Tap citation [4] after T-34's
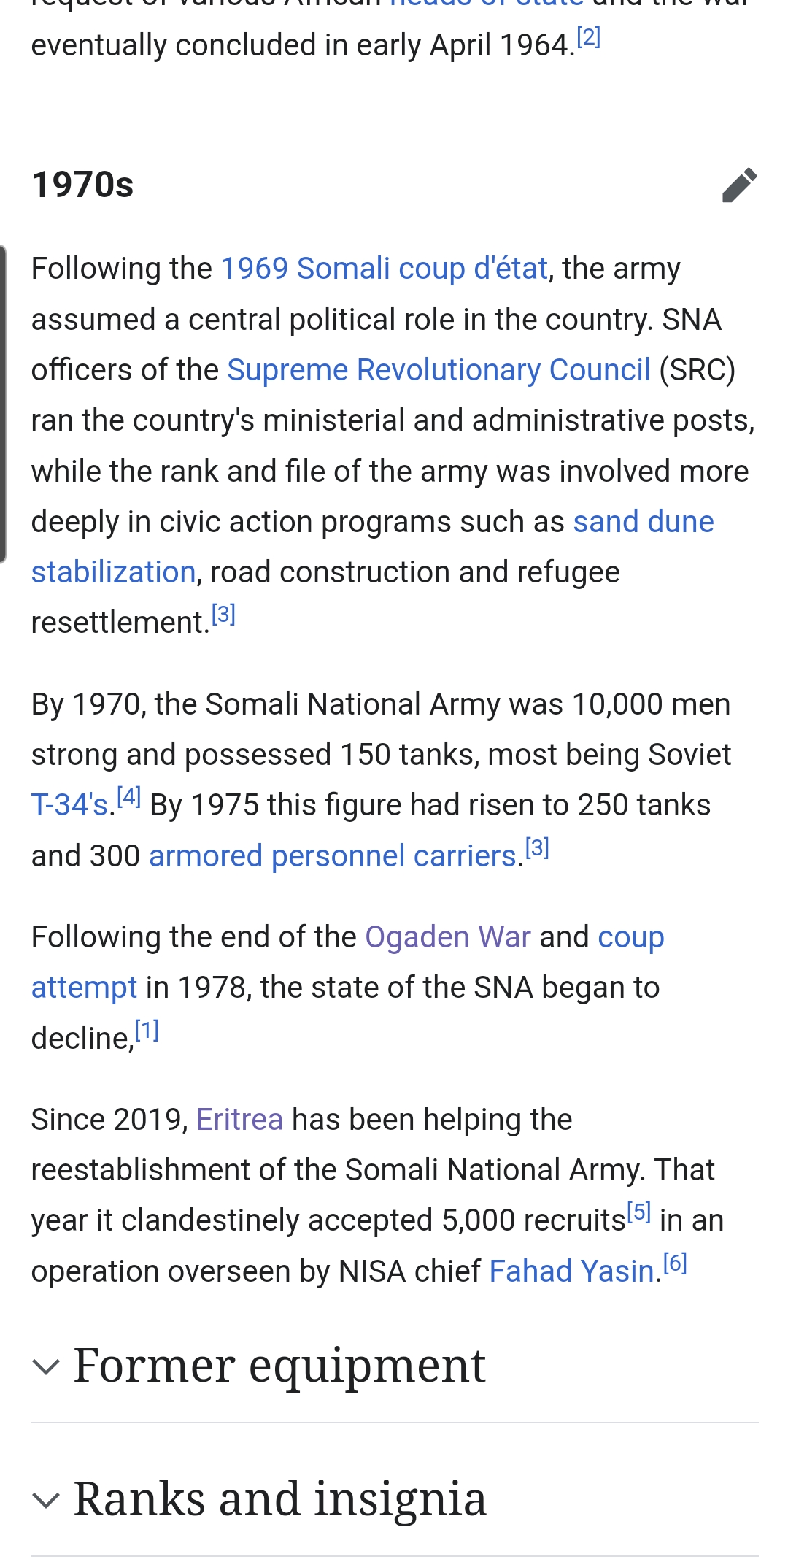The width and height of the screenshot is (788, 1562). point(129,796)
